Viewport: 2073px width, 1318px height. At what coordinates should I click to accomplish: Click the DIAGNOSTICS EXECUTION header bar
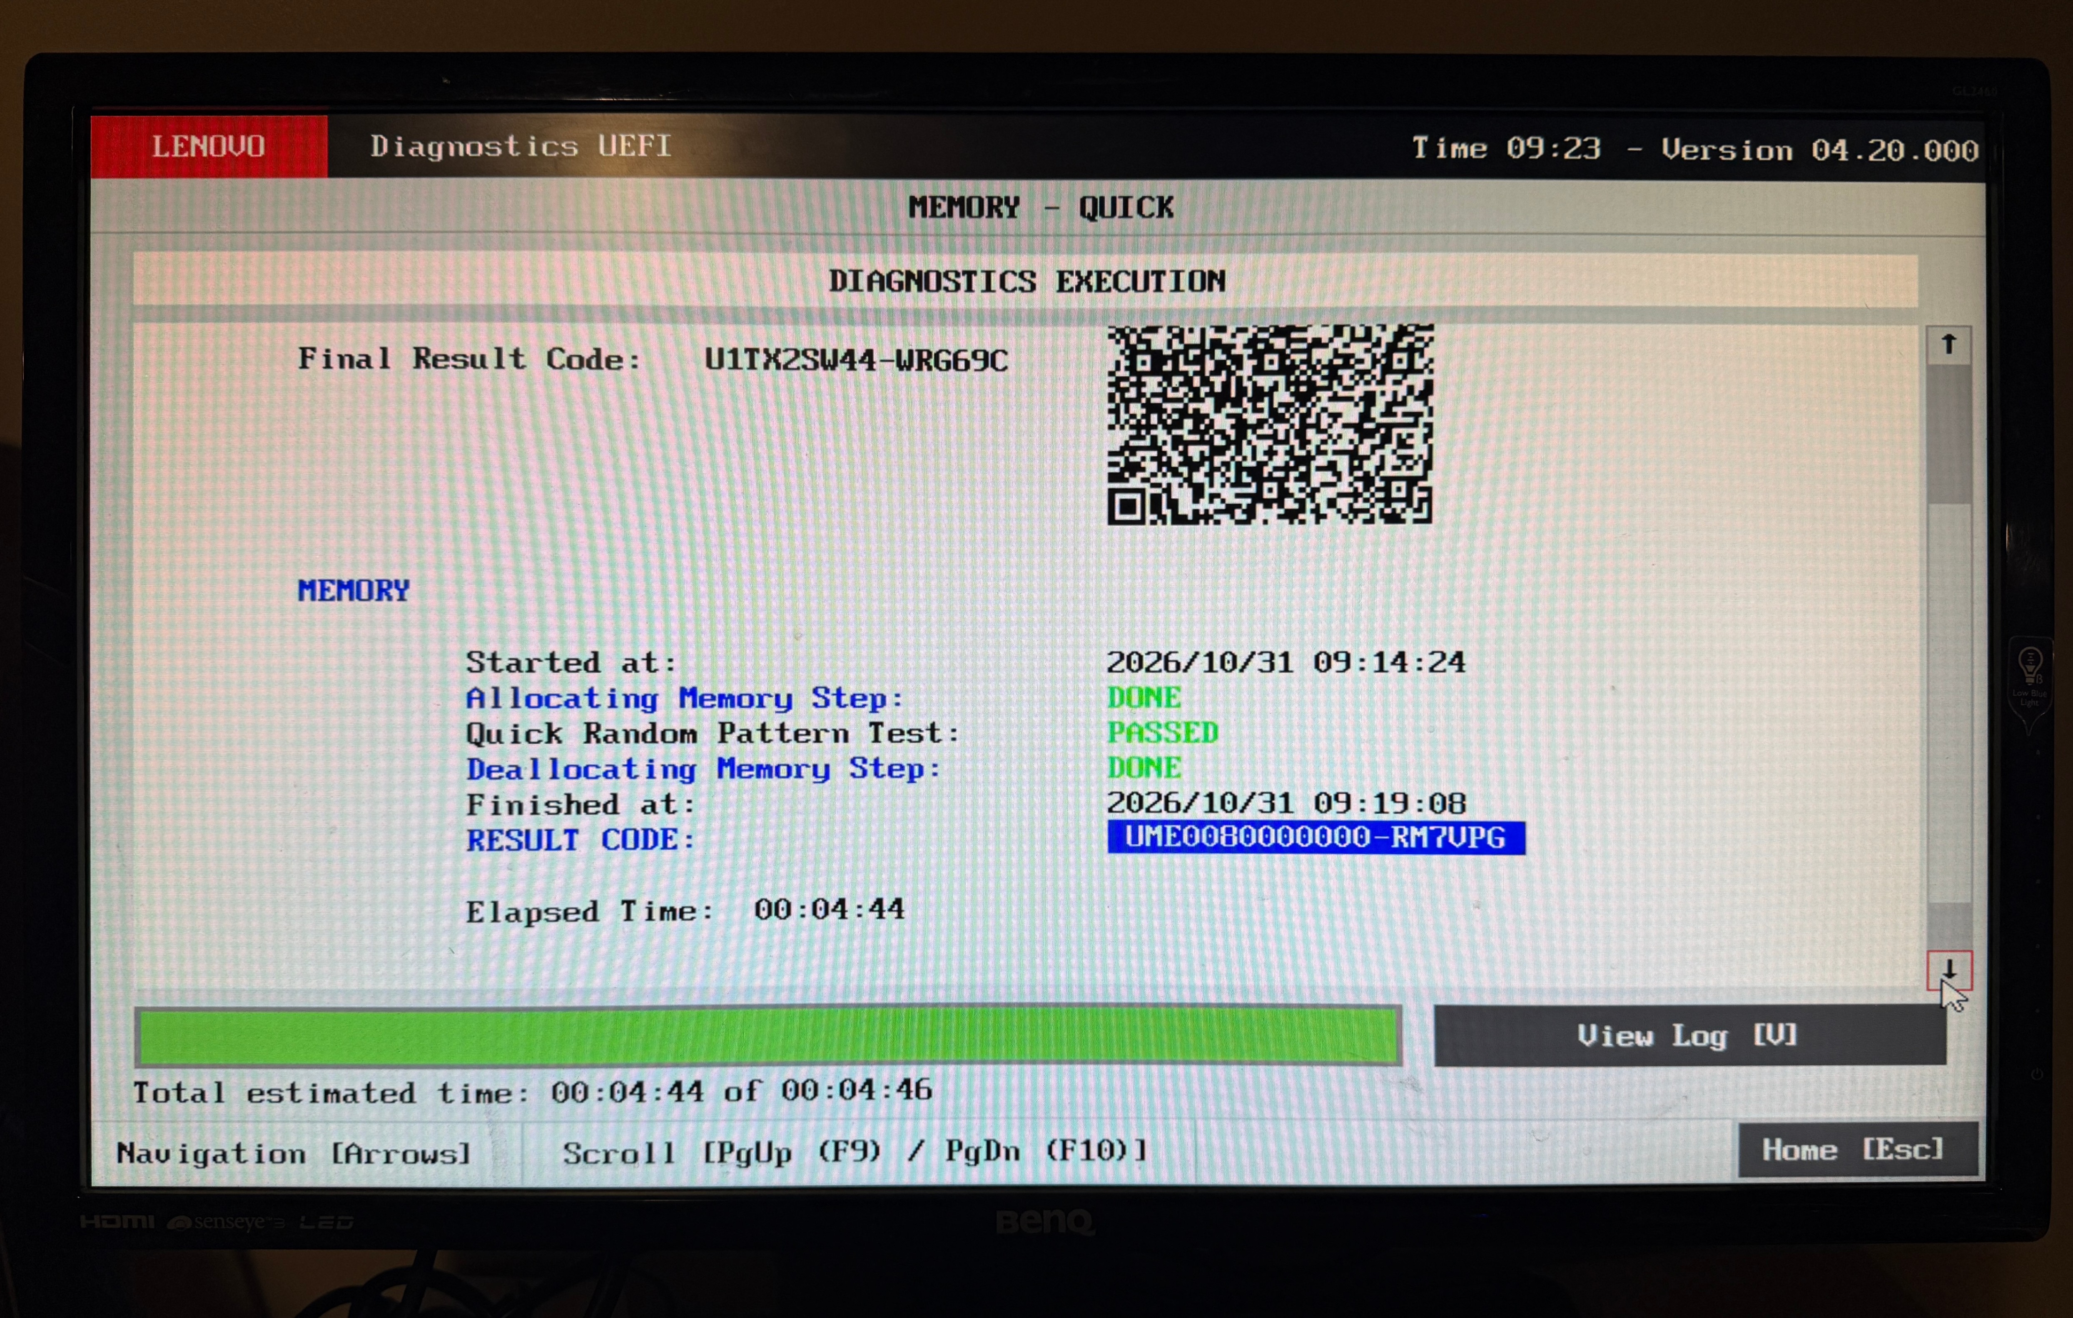1026,281
